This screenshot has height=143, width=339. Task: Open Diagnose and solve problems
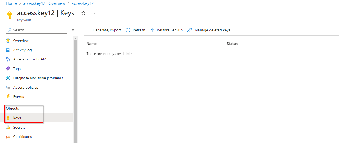(38, 78)
